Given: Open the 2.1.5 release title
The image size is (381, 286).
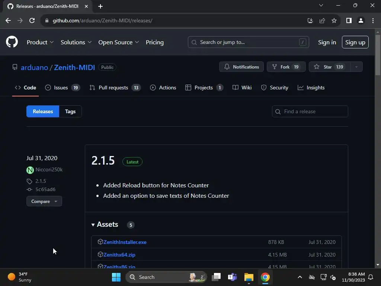Looking at the screenshot, I should (x=103, y=161).
